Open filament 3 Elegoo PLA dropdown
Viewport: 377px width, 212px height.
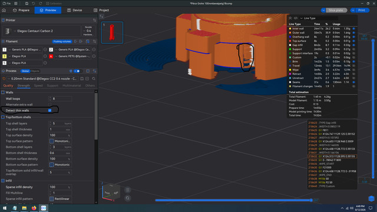tap(25, 57)
